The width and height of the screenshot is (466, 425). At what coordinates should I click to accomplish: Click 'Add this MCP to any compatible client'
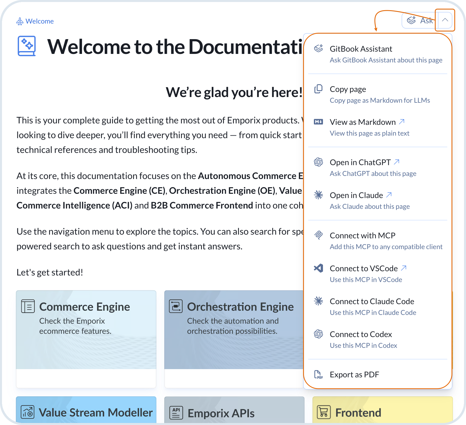click(386, 247)
